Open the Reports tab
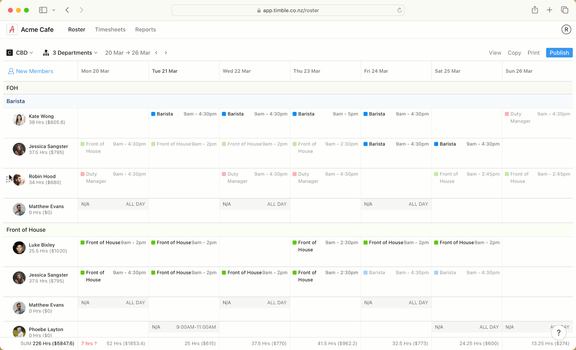Screen dimensions: 576x350 pyautogui.click(x=145, y=30)
